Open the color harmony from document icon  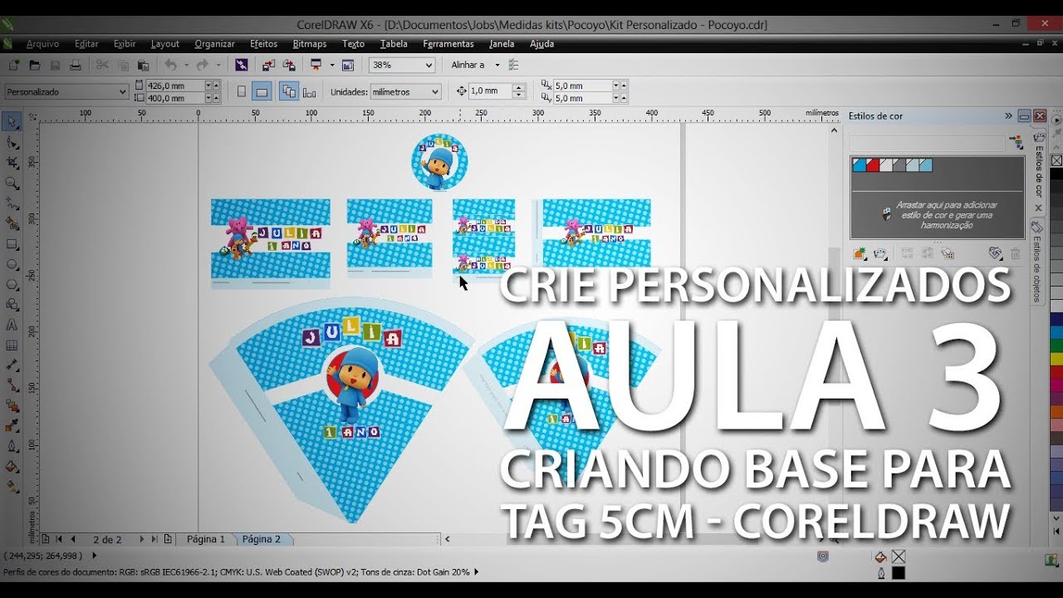click(880, 253)
